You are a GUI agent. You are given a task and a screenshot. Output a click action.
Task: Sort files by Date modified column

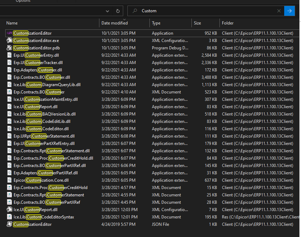click(114, 23)
